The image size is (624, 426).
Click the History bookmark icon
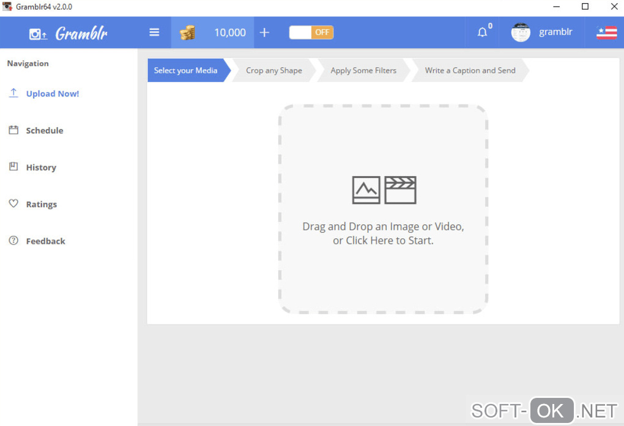(x=13, y=167)
